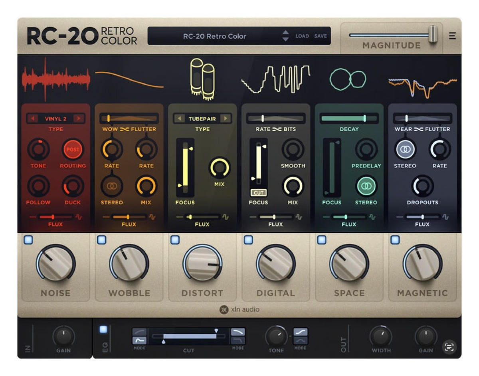Screen dimensions: 479x376
Task: Click the output WIDTH knob
Action: coord(380,336)
